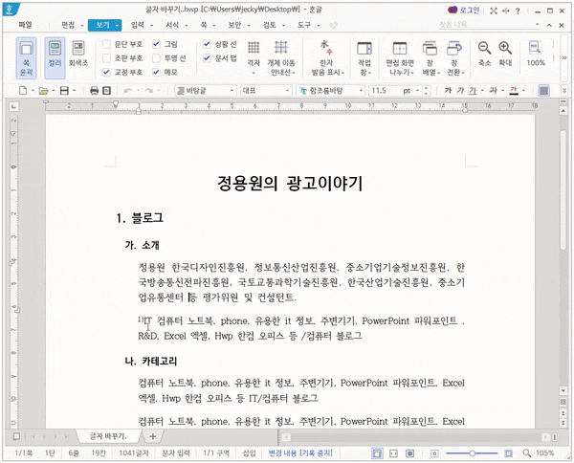Screen dimensions: 574x463
Task: Click justify alignment icon in format bar
Action: coord(544,91)
